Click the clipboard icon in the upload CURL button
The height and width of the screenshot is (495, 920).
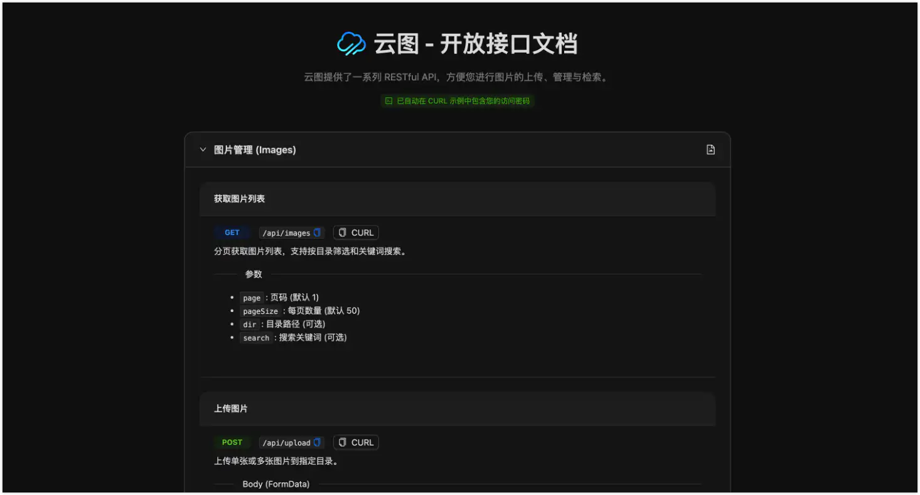pos(341,442)
